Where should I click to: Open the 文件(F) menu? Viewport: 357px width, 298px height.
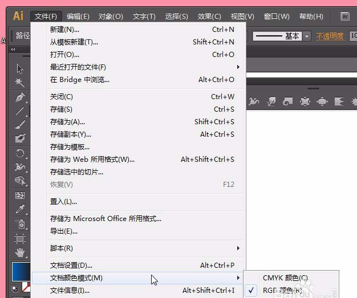pyautogui.click(x=46, y=17)
